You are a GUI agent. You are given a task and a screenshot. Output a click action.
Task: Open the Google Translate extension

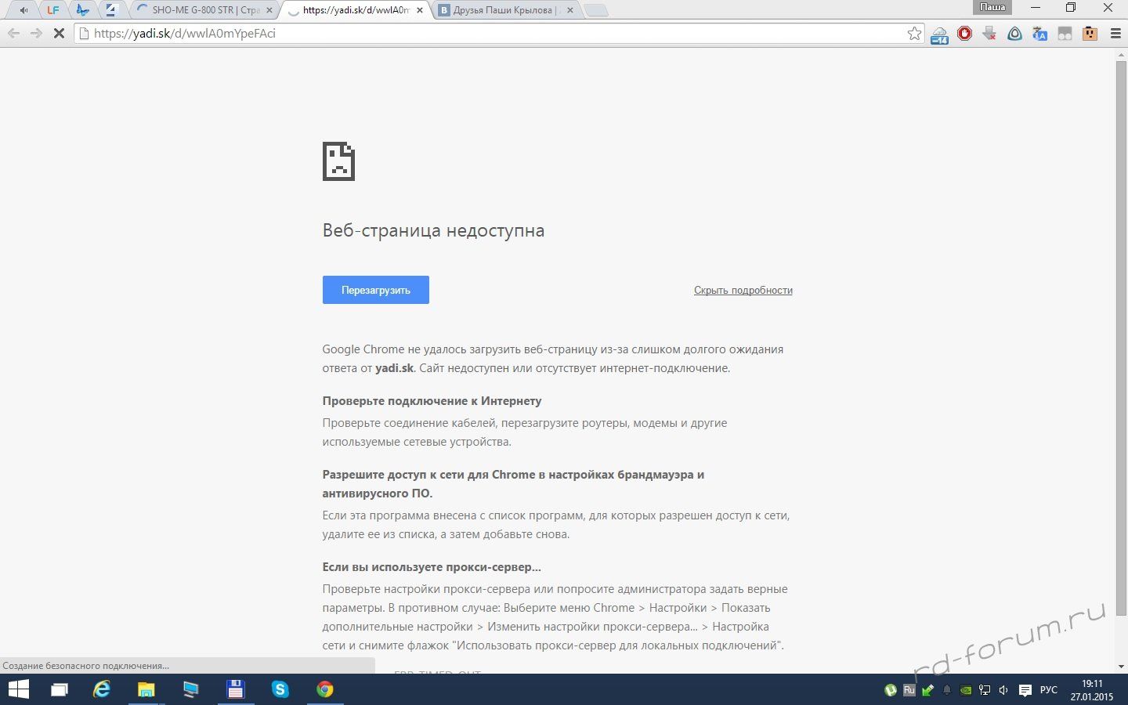coord(1039,34)
